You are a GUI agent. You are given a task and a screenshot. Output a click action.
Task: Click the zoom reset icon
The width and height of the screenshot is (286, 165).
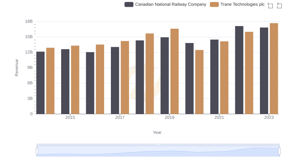[279, 5]
